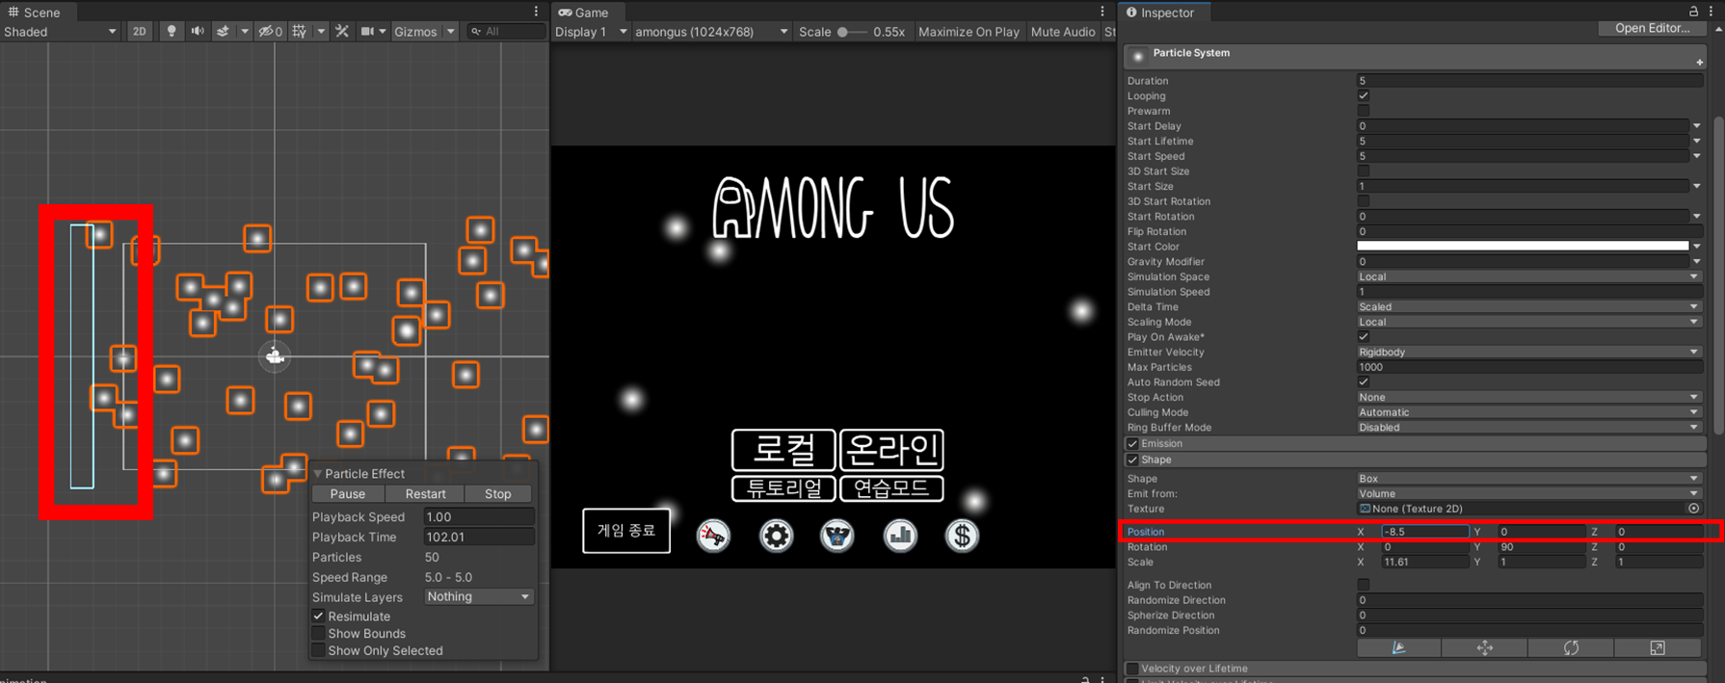The height and width of the screenshot is (683, 1725).
Task: Click the Open Editor button
Action: point(1652,28)
